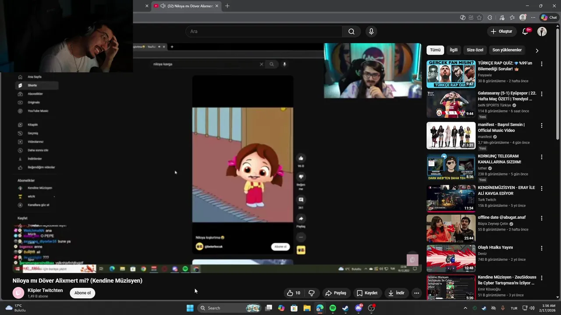This screenshot has height=315, width=561.
Task: Mute the tab via speaker icon
Action: pyautogui.click(x=163, y=6)
